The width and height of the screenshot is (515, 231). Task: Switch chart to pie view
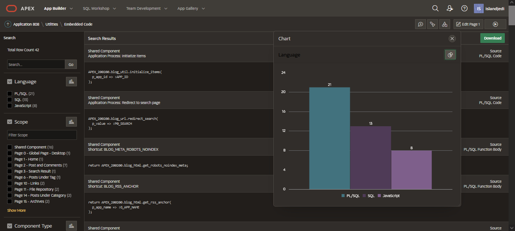450,55
